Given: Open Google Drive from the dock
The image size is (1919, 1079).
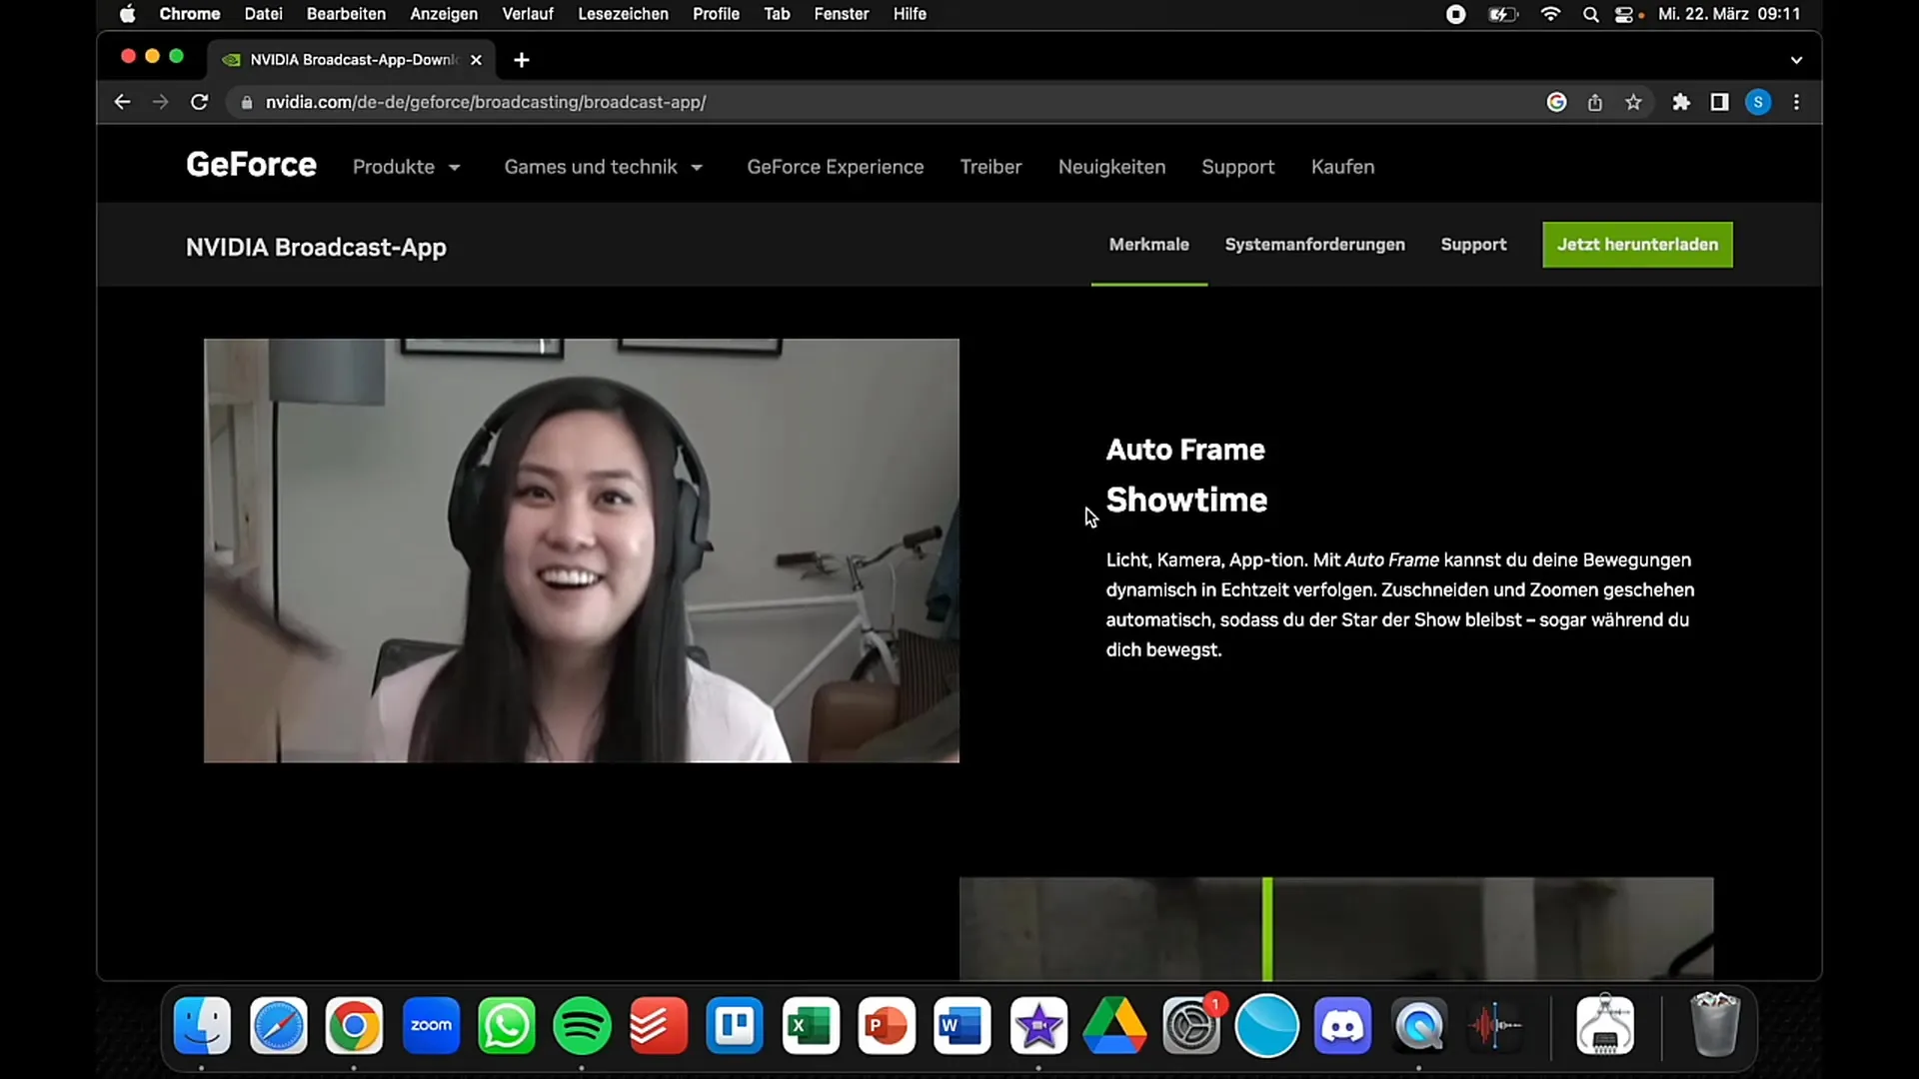Looking at the screenshot, I should coord(1114,1025).
